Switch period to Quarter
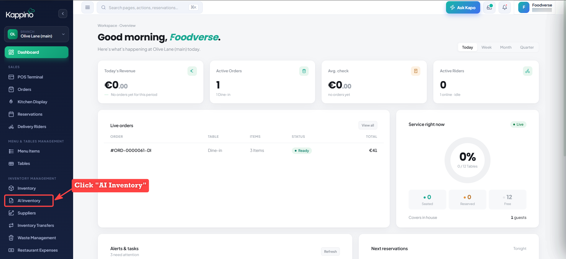This screenshot has width=566, height=259. (x=527, y=47)
